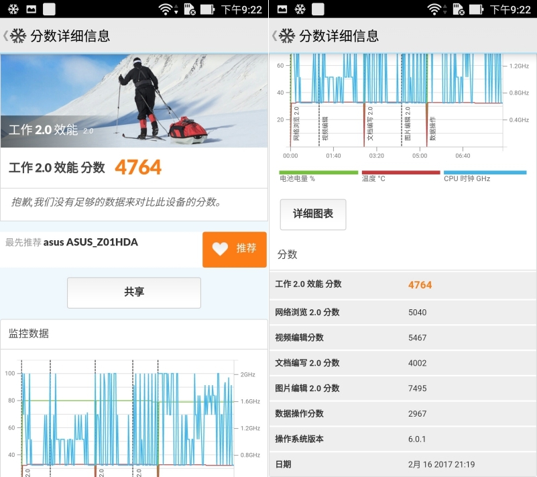This screenshot has width=537, height=477.
Task: Tap the large orange 4764 score
Action: (x=138, y=168)
